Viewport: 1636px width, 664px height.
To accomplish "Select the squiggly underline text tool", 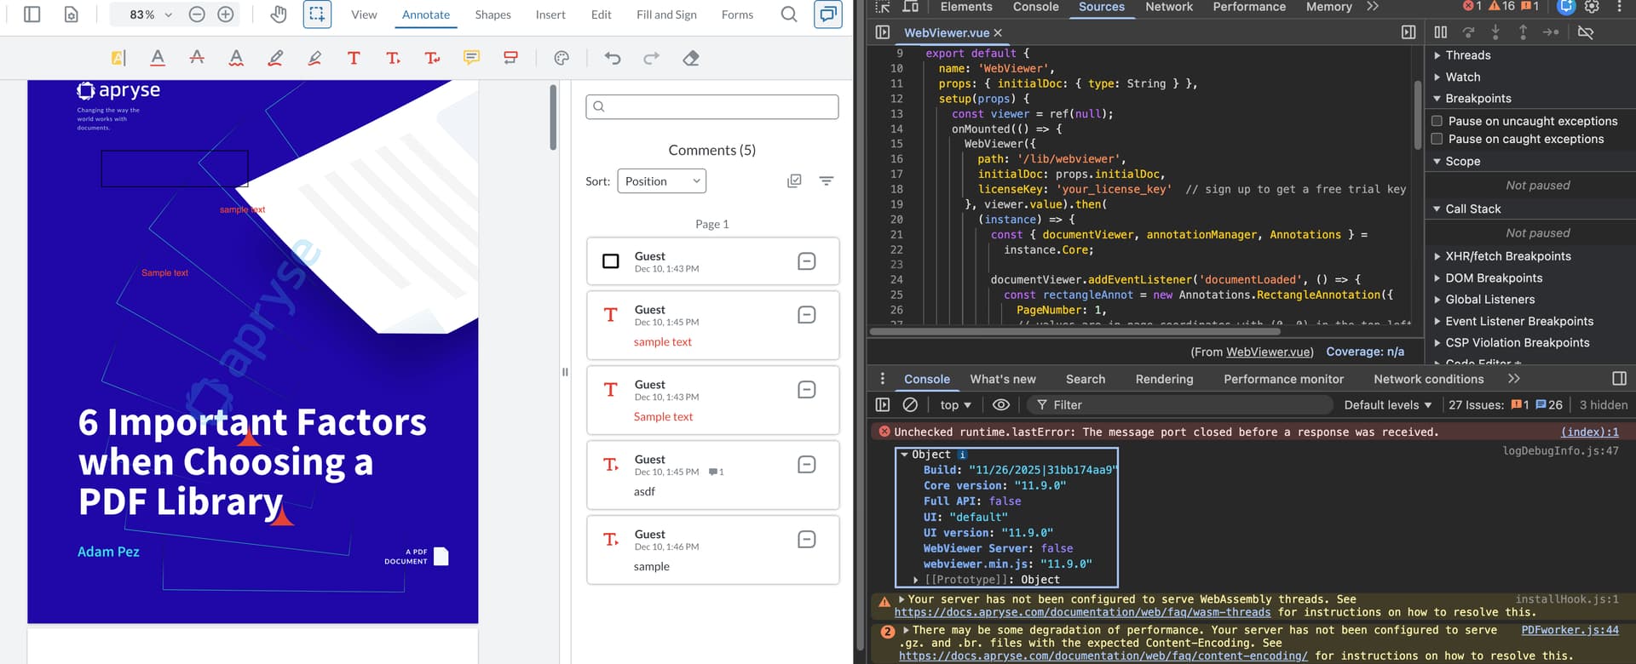I will pos(236,58).
